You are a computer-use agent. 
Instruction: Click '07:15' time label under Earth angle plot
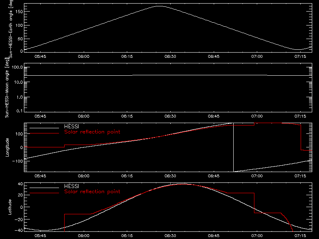tap(300, 57)
